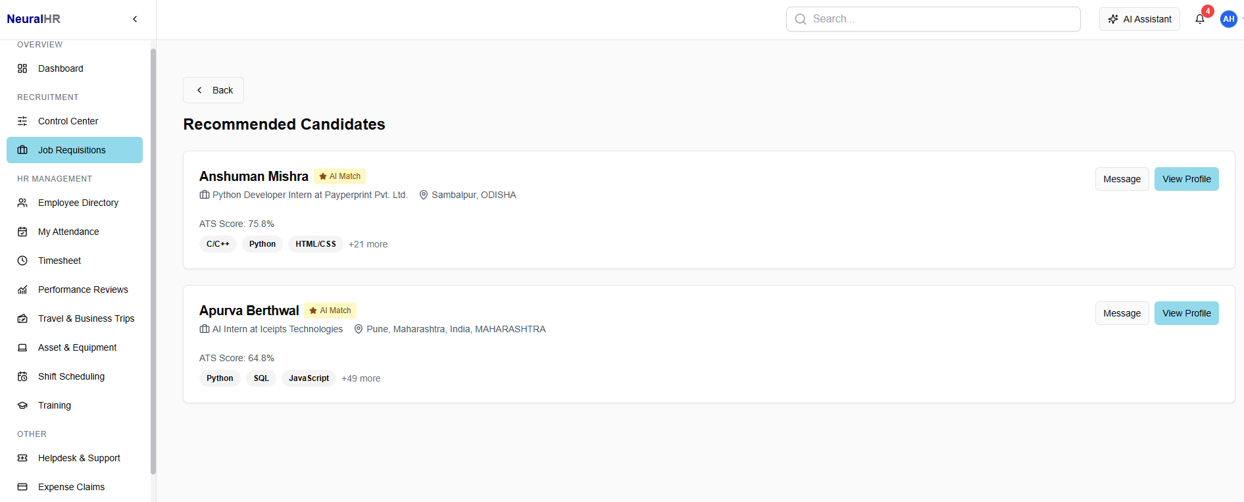1244x502 pixels.
Task: Open the notifications bell icon
Action: (1200, 19)
